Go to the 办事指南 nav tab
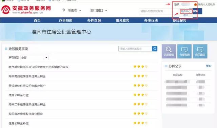Screen dimensions: 217x128 click(x=65, y=21)
